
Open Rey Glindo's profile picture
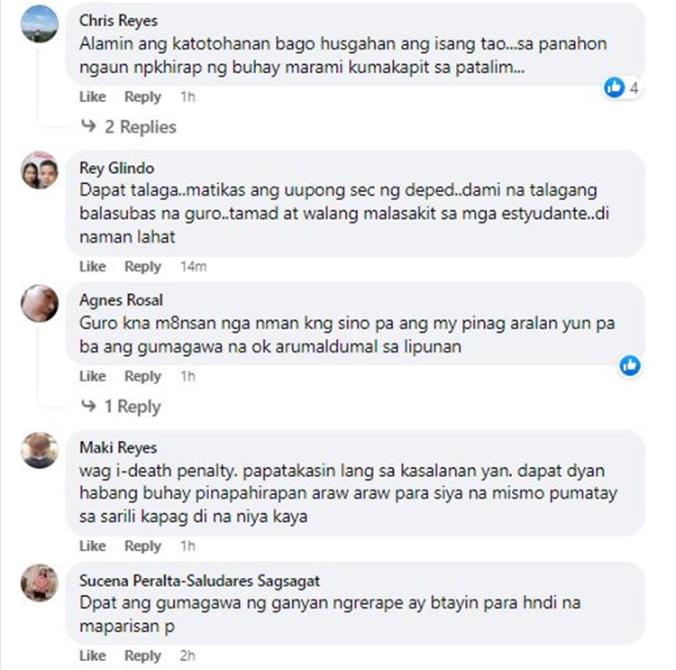tap(40, 170)
